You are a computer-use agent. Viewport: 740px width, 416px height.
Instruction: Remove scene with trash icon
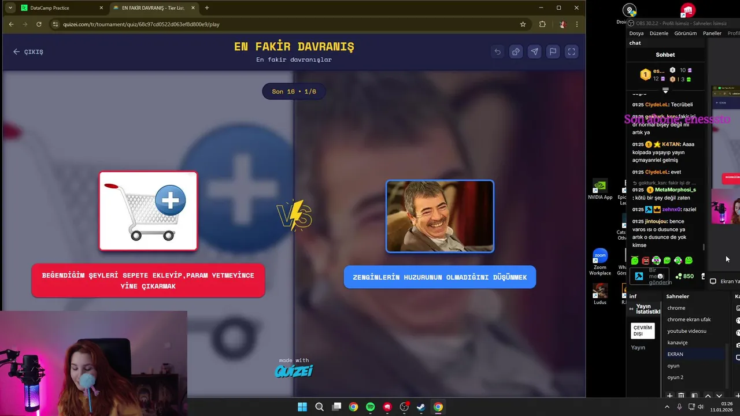pyautogui.click(x=681, y=396)
